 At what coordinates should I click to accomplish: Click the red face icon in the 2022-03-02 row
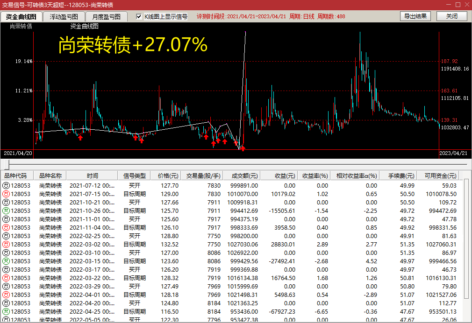pos(6,244)
